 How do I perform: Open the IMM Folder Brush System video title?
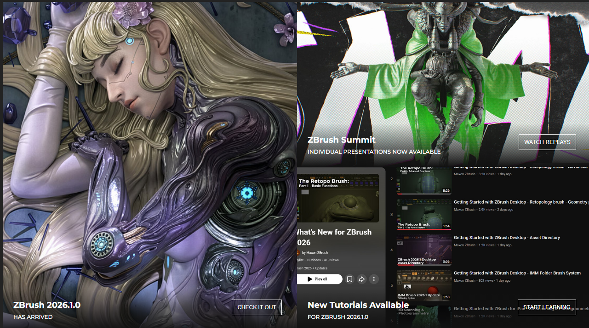coord(517,273)
